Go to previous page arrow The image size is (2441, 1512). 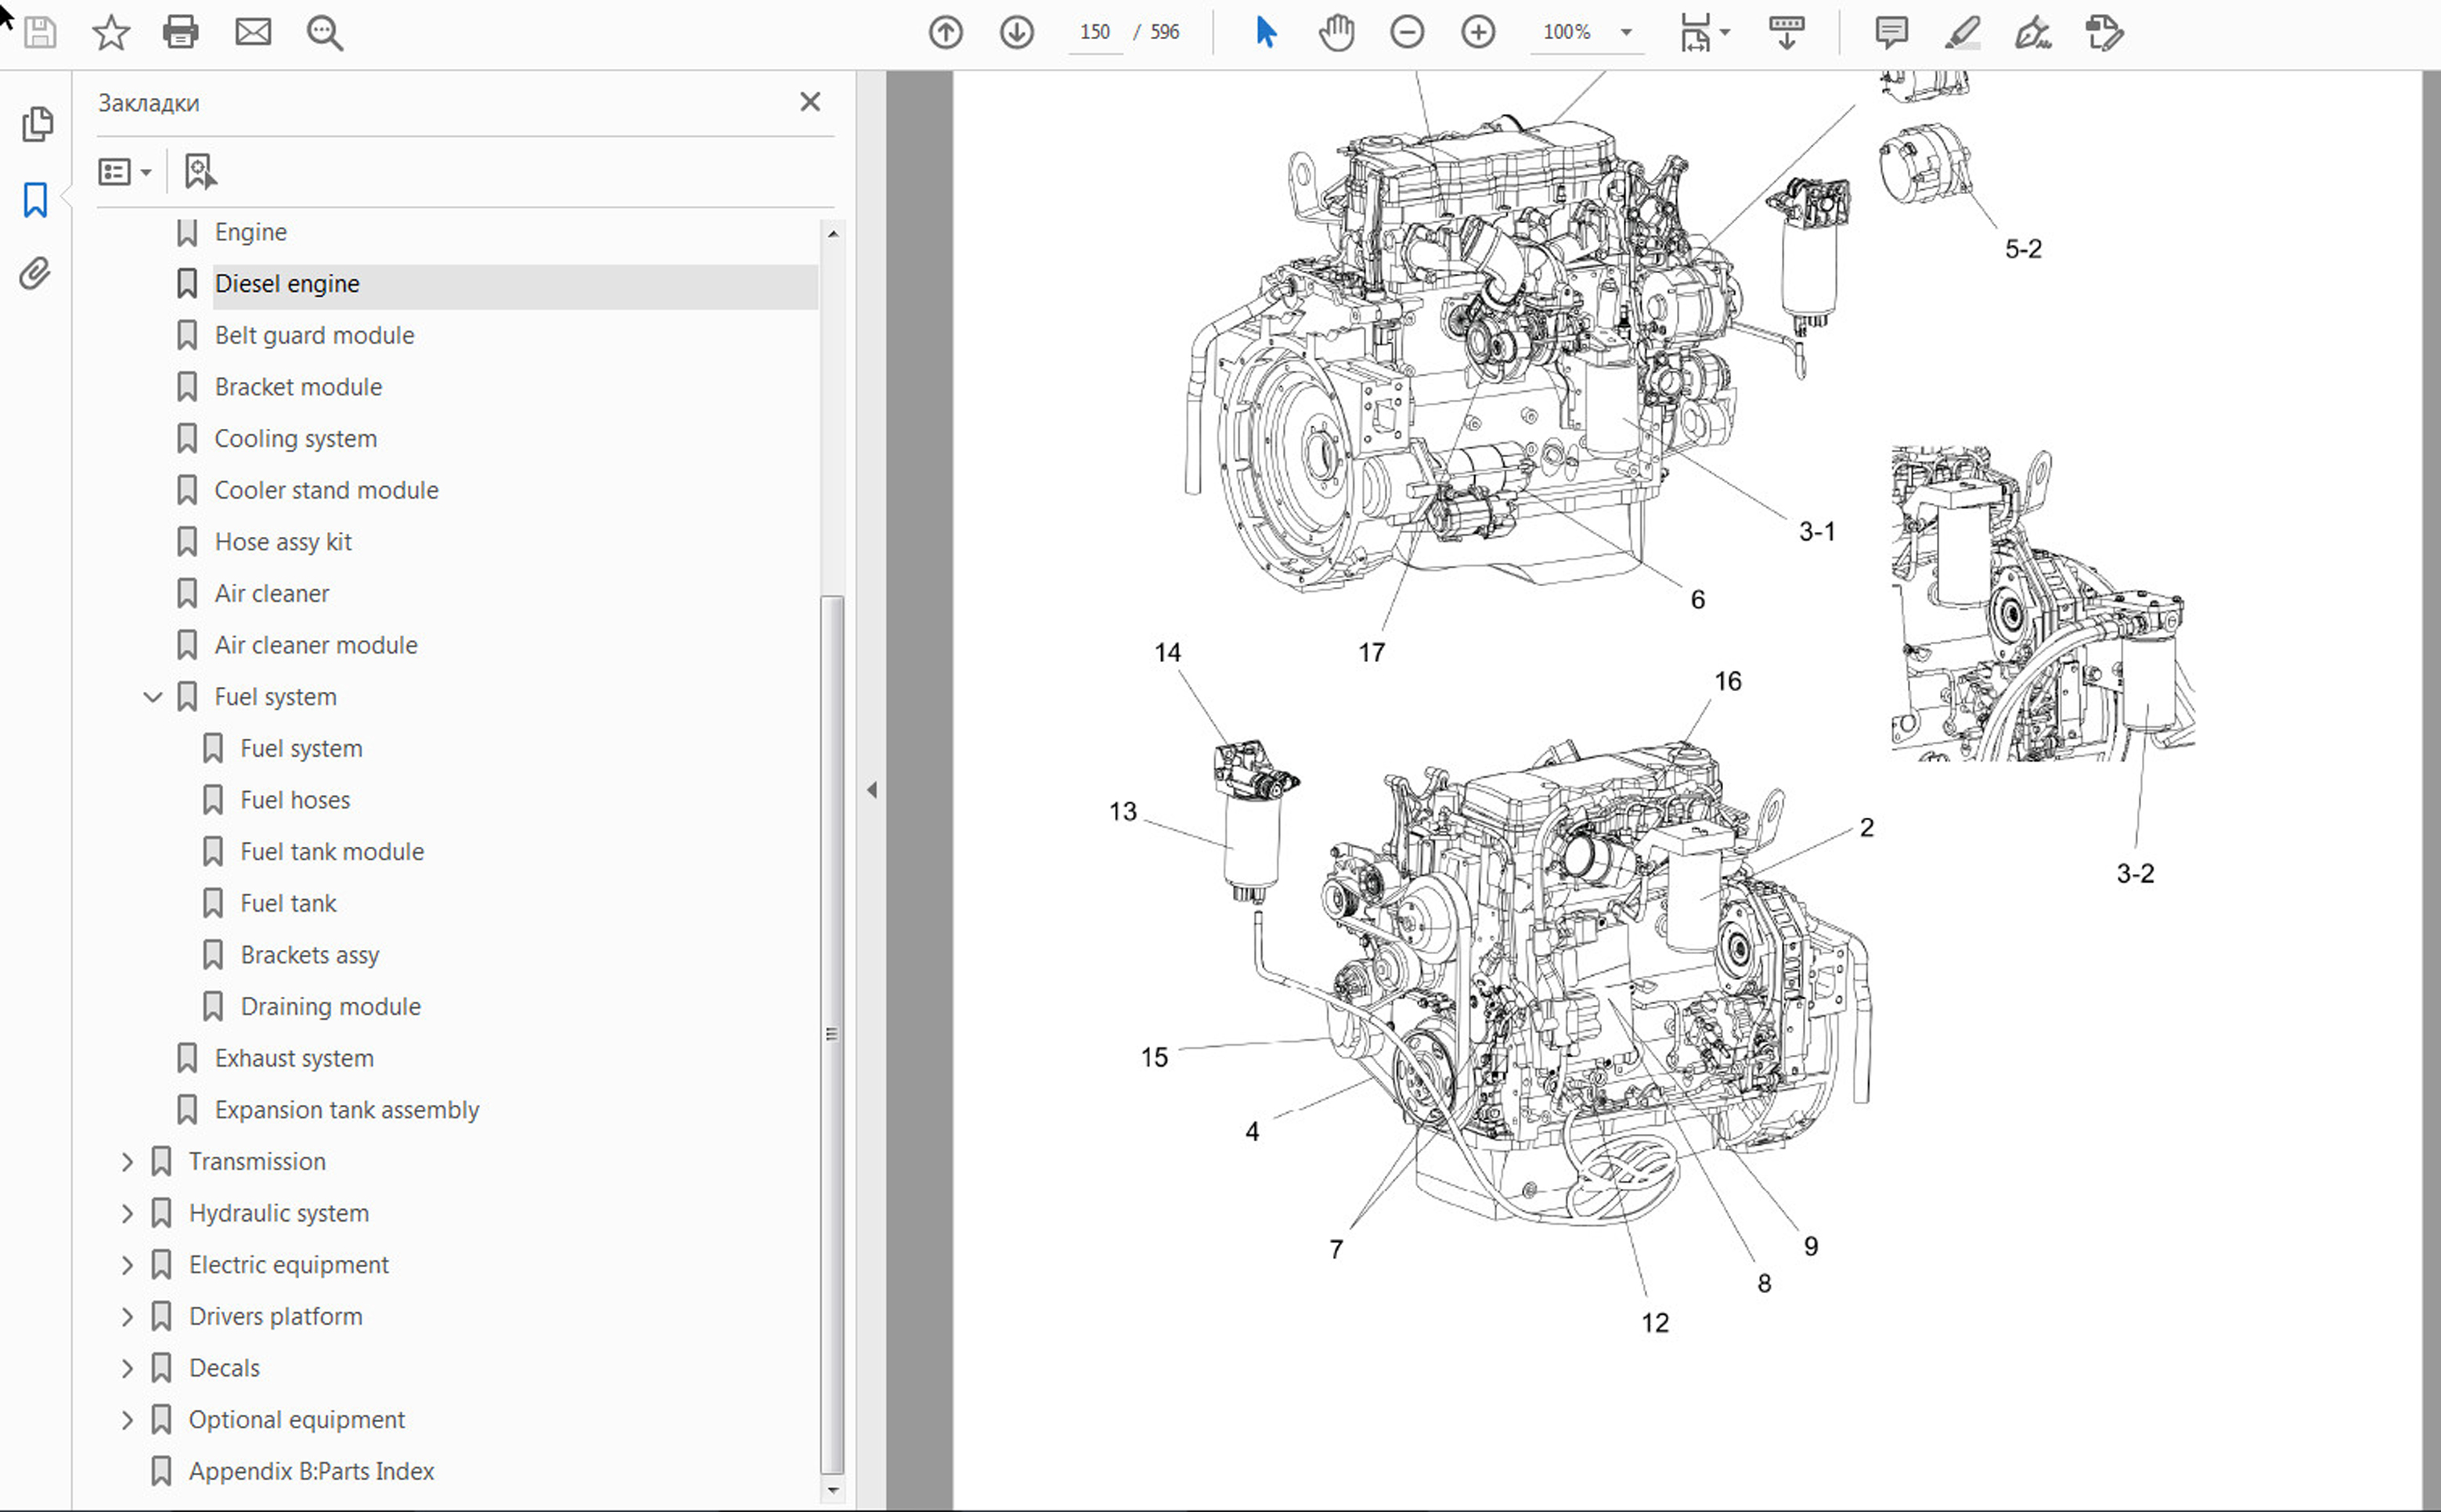[946, 32]
